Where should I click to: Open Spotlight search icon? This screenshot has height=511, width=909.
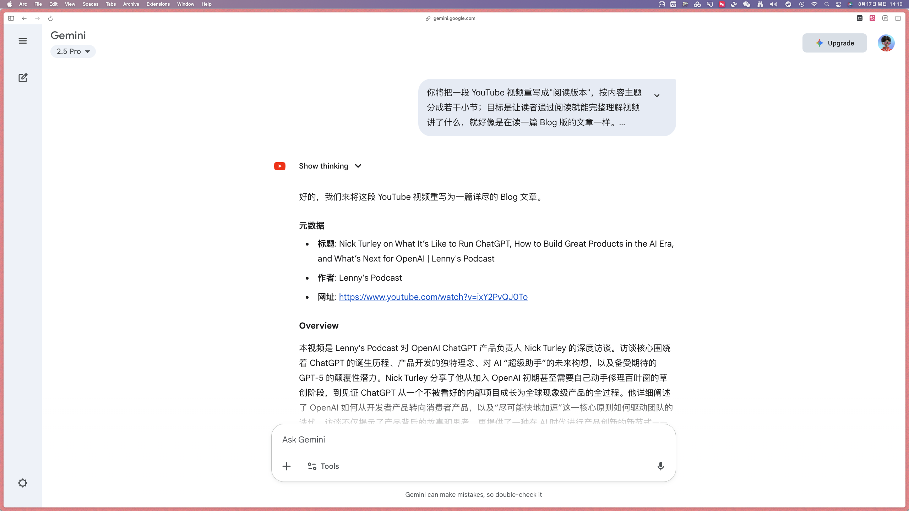click(827, 4)
